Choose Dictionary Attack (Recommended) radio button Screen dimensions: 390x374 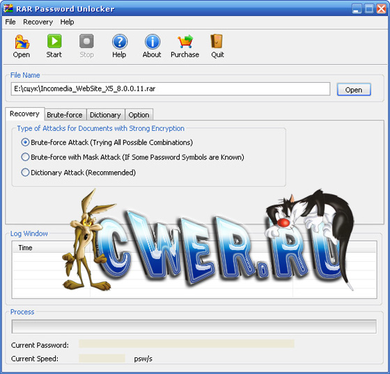pyautogui.click(x=25, y=172)
